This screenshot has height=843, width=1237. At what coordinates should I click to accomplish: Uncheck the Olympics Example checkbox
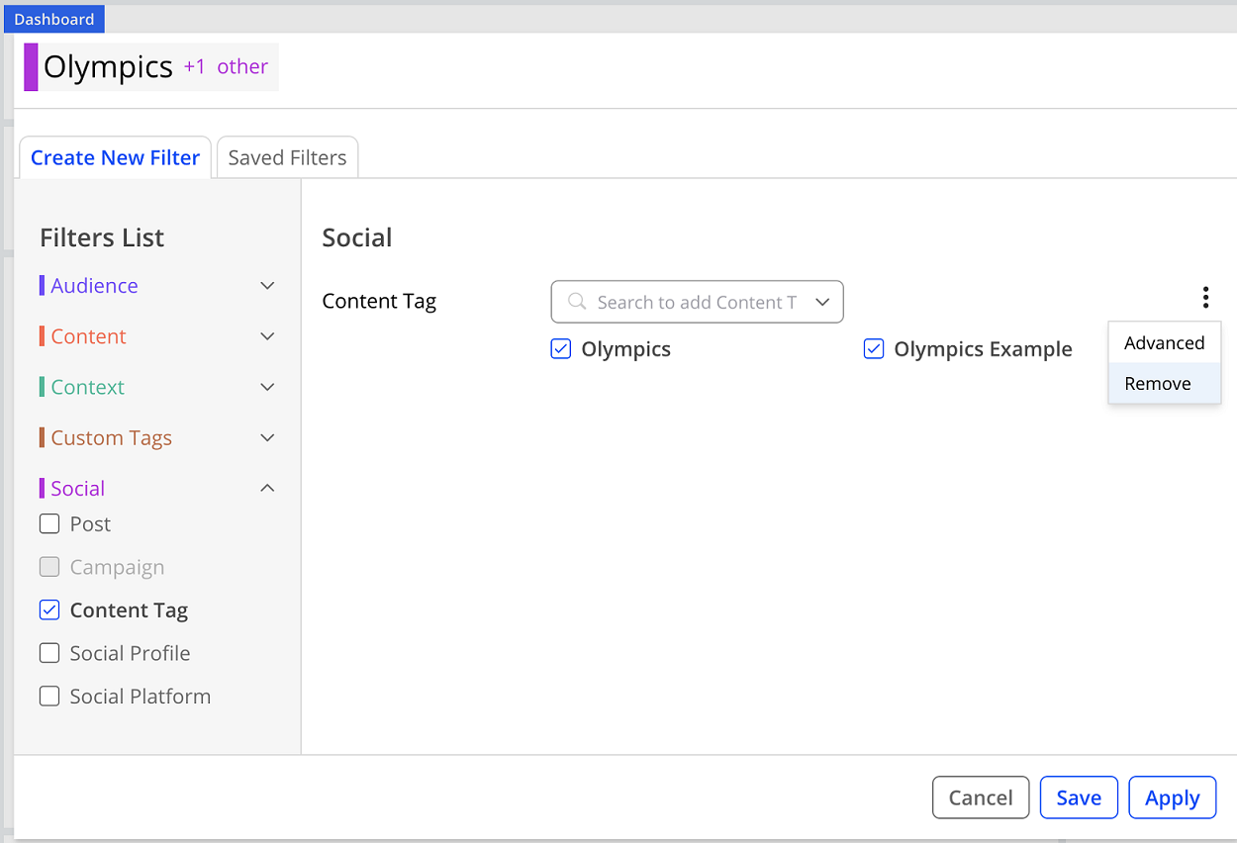874,348
